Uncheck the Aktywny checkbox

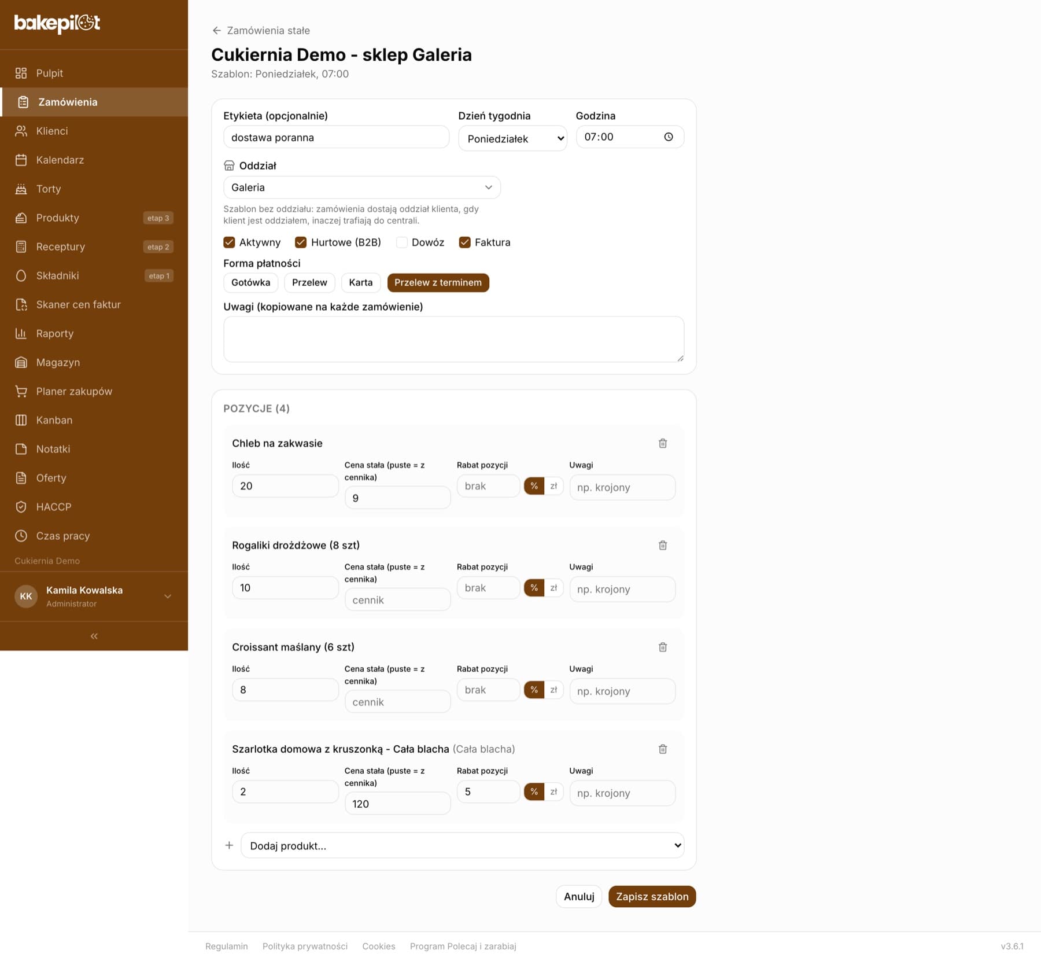pyautogui.click(x=229, y=242)
